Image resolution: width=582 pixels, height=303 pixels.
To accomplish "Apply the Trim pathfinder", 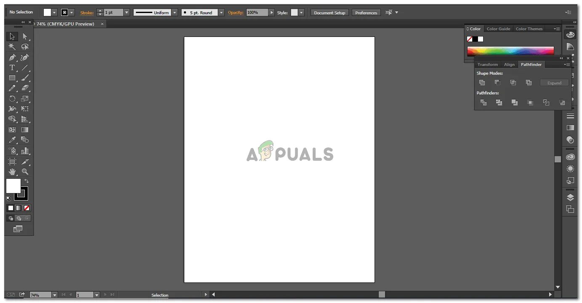I will click(499, 102).
